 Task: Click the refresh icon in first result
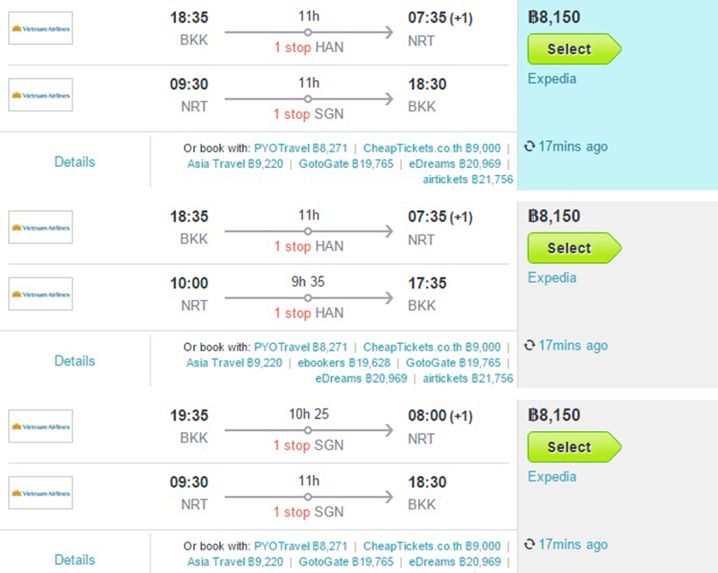[530, 146]
